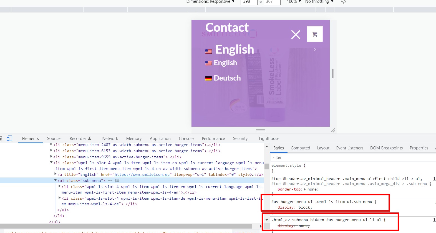Collapse the wpml-ls-current-language parent li node
Screen dimensions: 436x233
[x=51, y=162]
